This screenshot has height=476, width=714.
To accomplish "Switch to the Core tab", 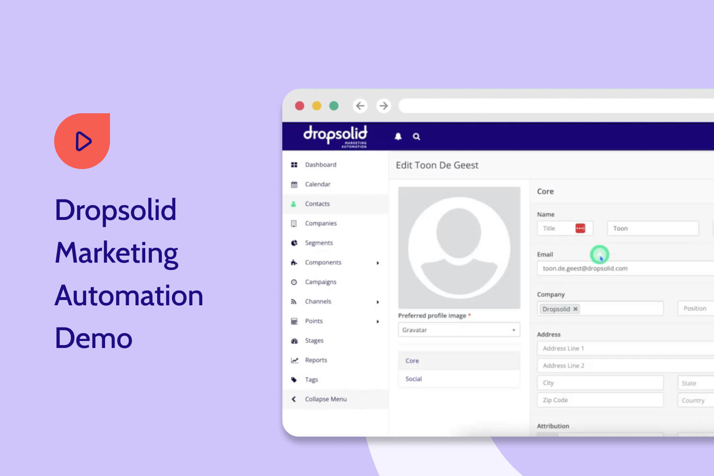I will [459, 361].
